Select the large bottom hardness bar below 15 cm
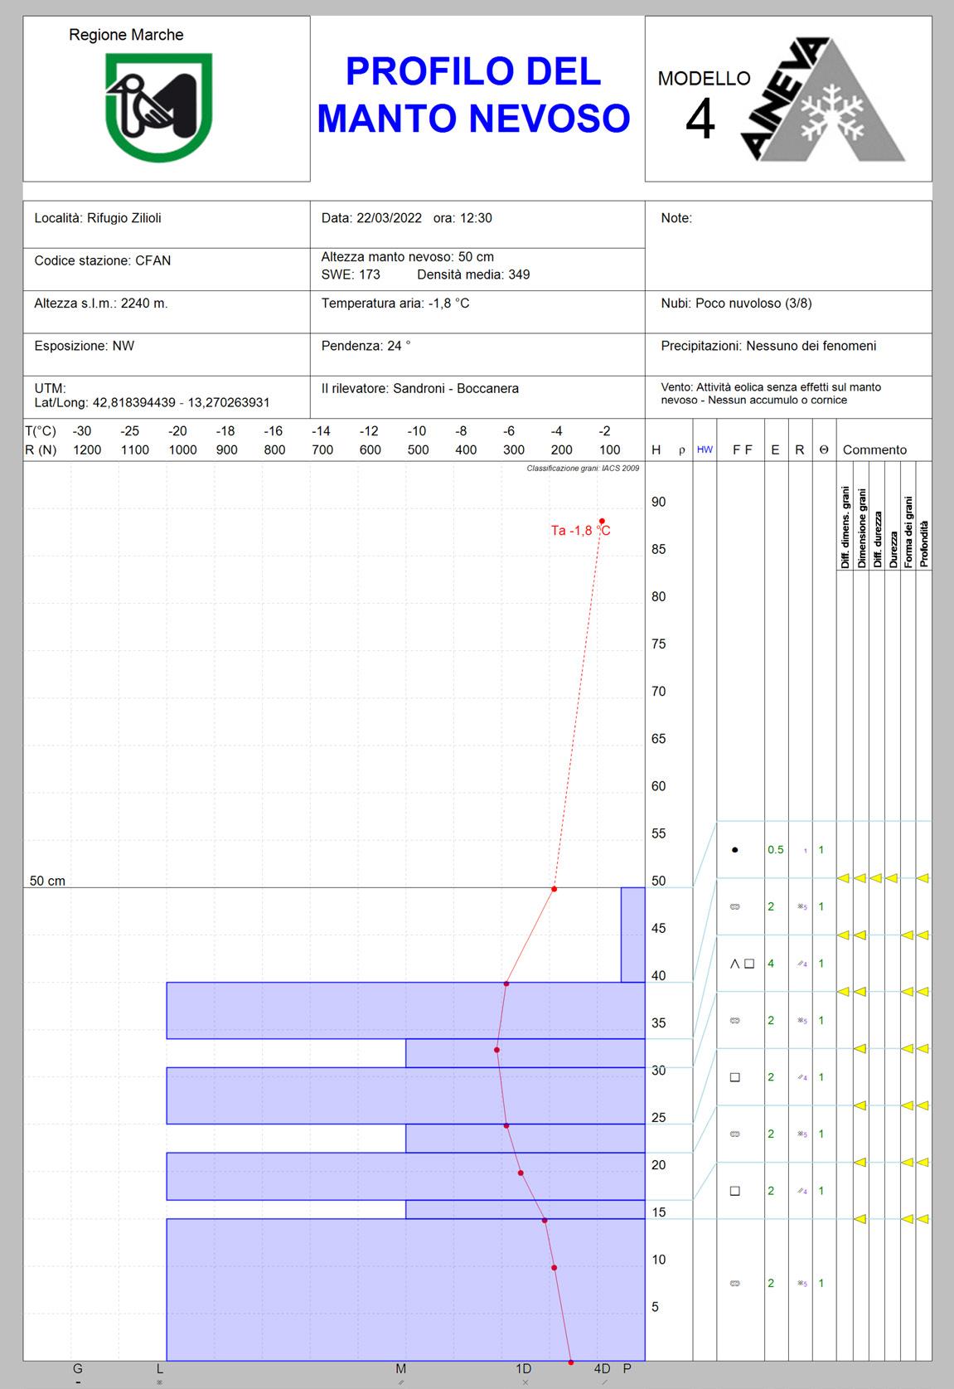Viewport: 954px width, 1389px height. point(405,1289)
